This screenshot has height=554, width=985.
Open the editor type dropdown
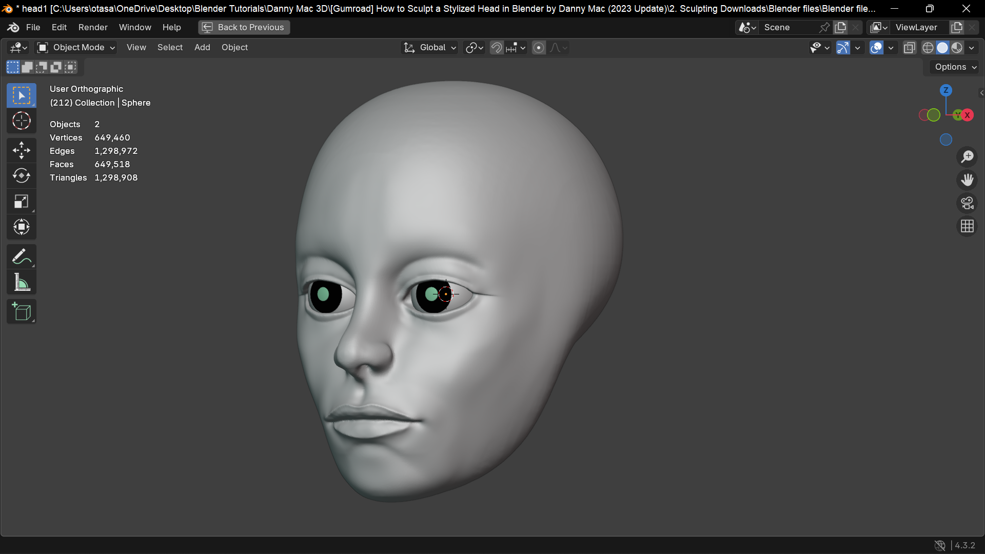click(x=18, y=48)
